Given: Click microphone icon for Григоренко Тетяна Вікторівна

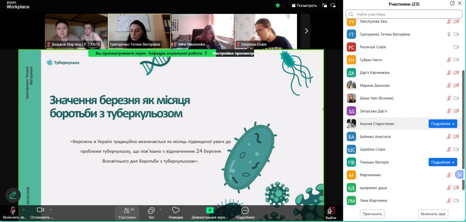Looking at the screenshot, I should click(449, 34).
